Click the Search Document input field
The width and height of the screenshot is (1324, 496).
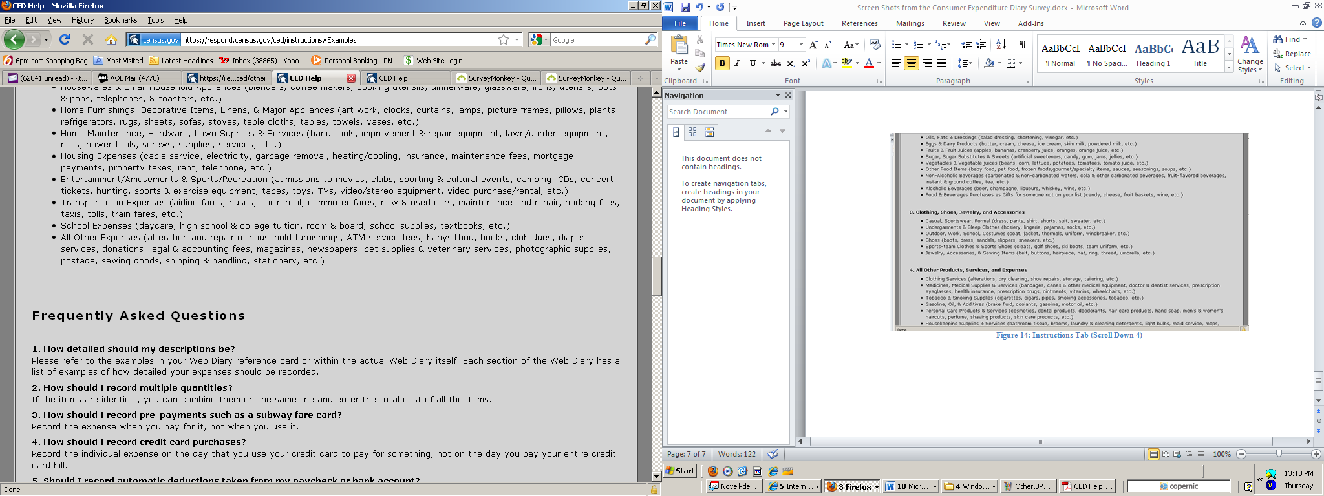coord(718,112)
